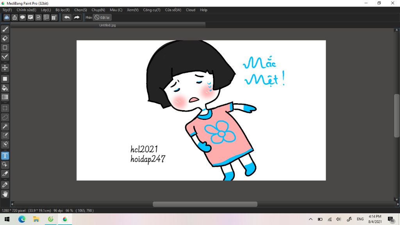Open the Chụp(N) menu
Screen dimensions: 400x225
click(x=98, y=10)
